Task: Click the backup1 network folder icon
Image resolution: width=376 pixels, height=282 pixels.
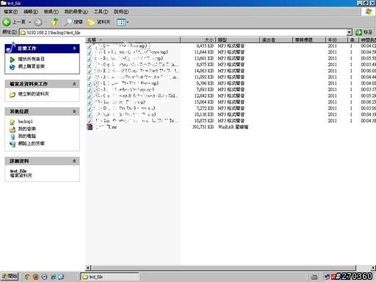Action: pos(12,122)
